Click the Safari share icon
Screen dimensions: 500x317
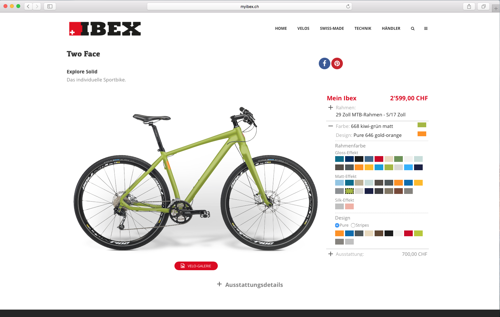[469, 6]
